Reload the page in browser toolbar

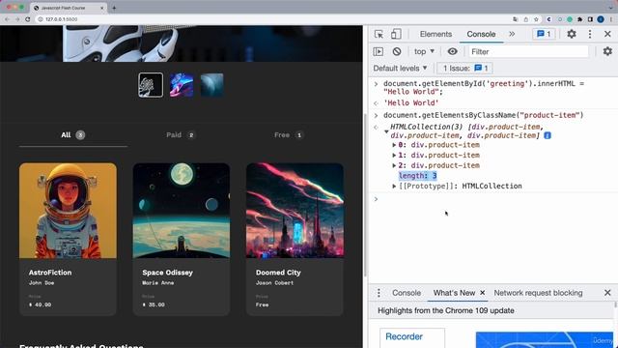[x=28, y=19]
